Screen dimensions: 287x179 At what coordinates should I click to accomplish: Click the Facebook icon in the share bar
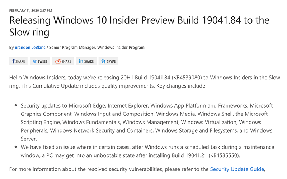pyautogui.click(x=13, y=61)
